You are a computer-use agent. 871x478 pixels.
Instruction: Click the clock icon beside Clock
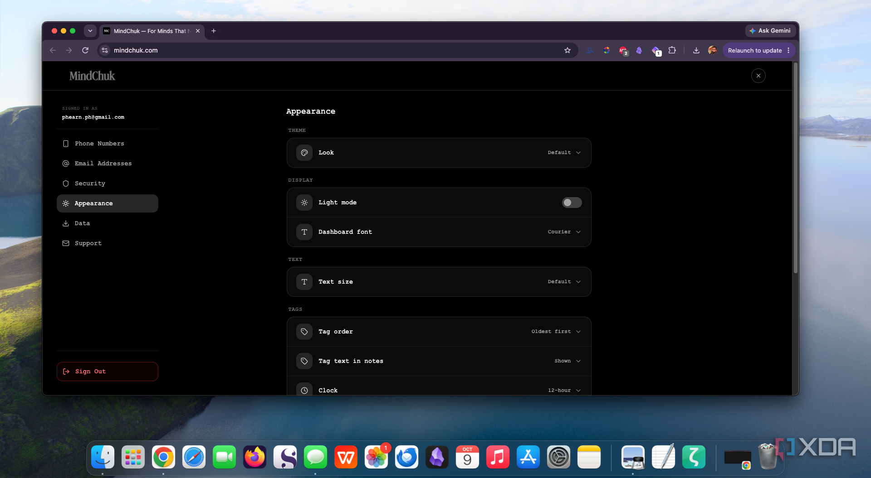(x=304, y=390)
